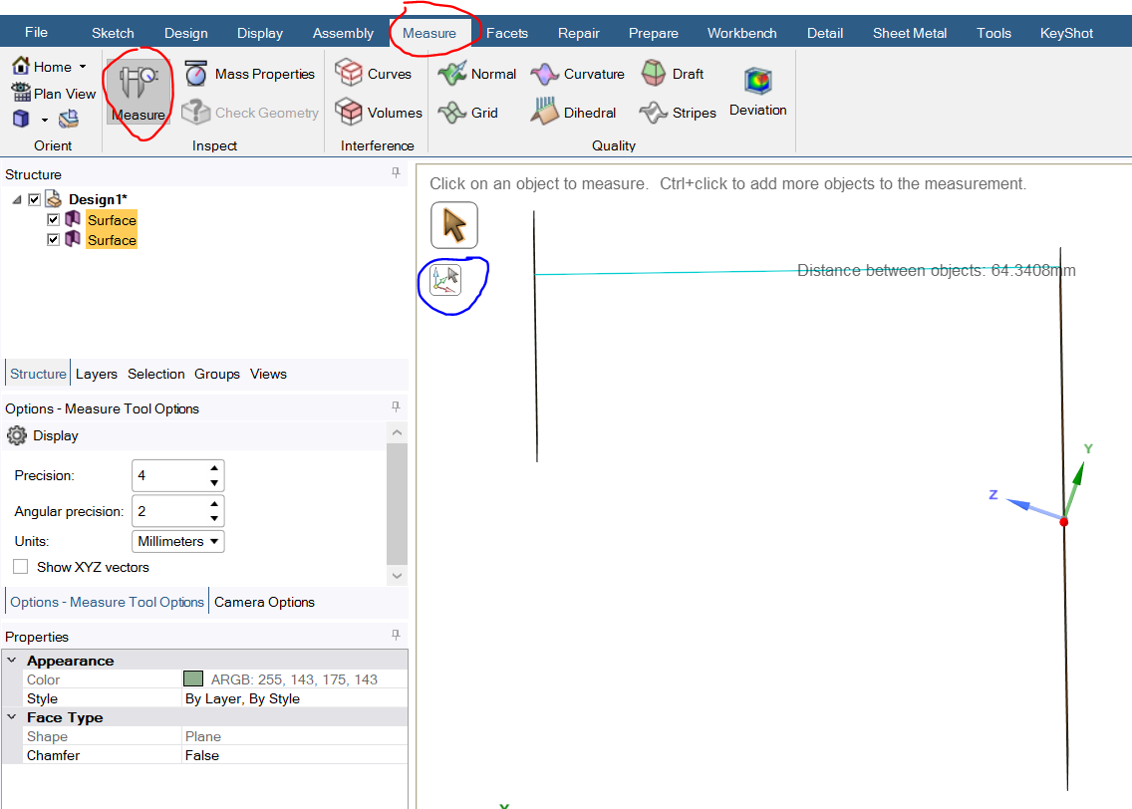Switch to the Views panel tab
Screen dimensions: 1132x809
(268, 374)
